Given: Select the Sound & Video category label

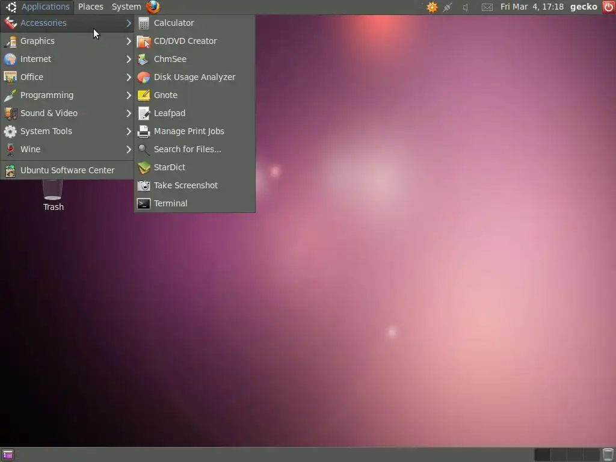Looking at the screenshot, I should click(x=49, y=113).
